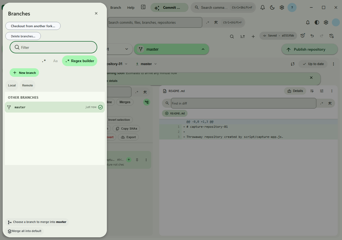Click Copy SHAs button

click(126, 129)
